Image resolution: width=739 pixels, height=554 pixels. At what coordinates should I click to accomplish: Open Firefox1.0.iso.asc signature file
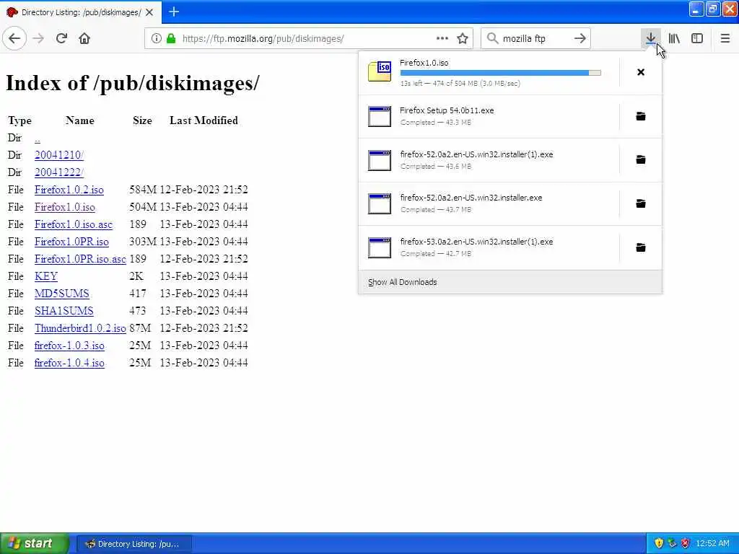74,224
